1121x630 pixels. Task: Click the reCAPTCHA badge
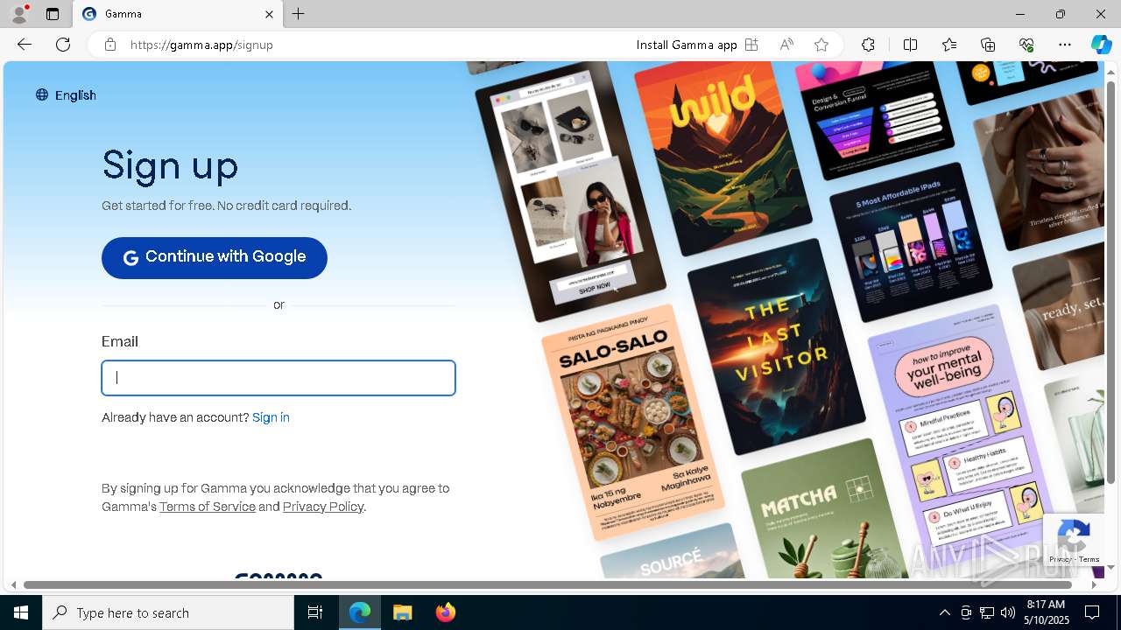[x=1073, y=541]
